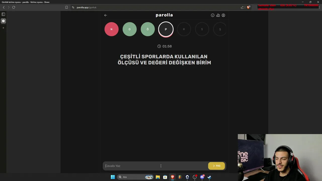Click the parolla logo title
The image size is (322, 181).
click(164, 15)
